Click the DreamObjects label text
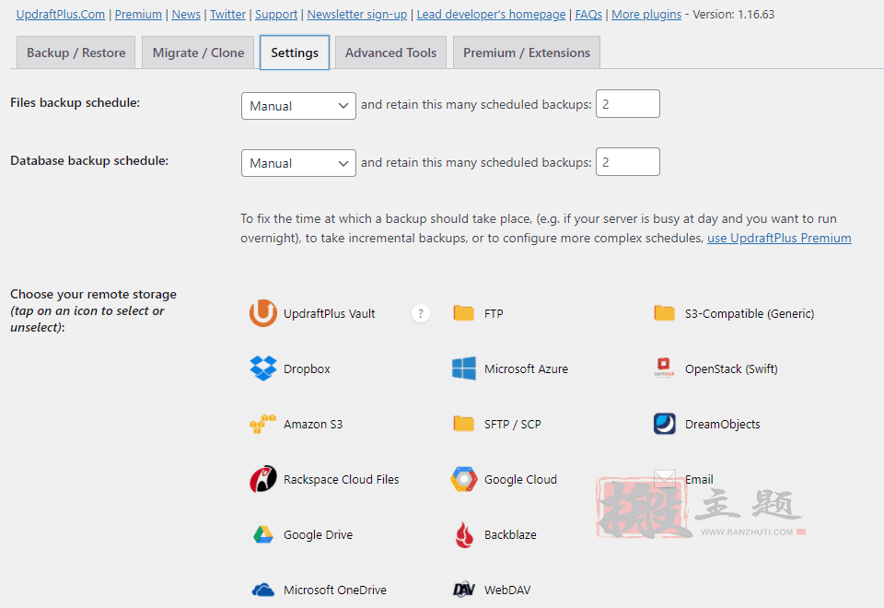This screenshot has width=884, height=608. pyautogui.click(x=722, y=424)
